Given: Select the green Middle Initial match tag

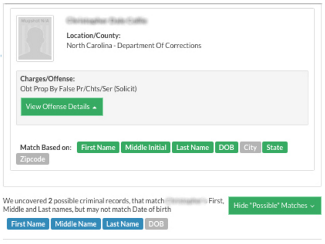Looking at the screenshot, I should pos(146,148).
